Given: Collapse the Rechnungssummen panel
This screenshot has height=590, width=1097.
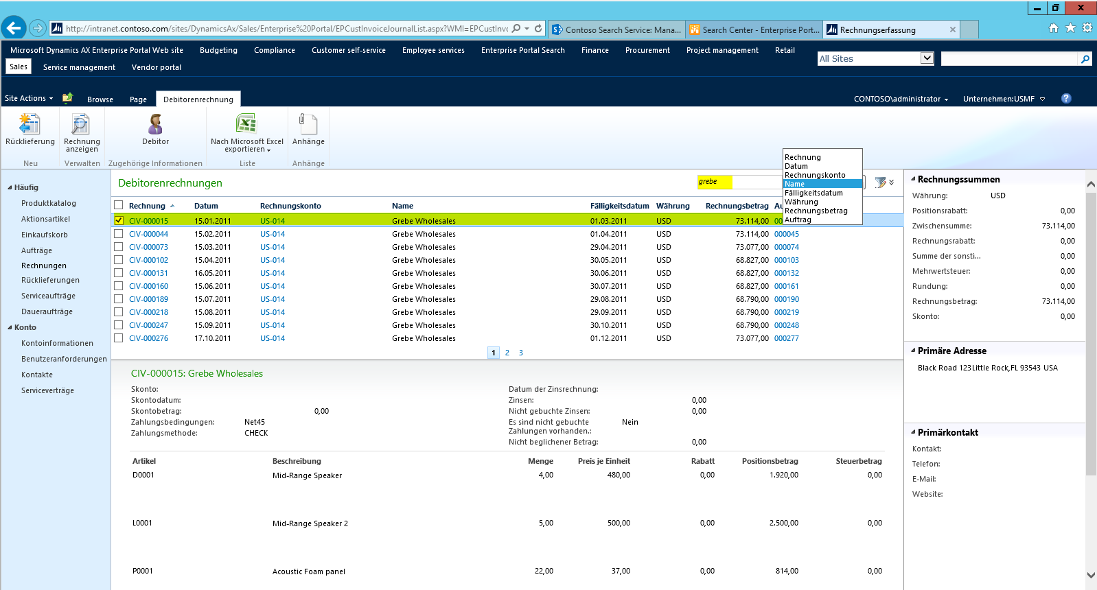Looking at the screenshot, I should tap(914, 179).
